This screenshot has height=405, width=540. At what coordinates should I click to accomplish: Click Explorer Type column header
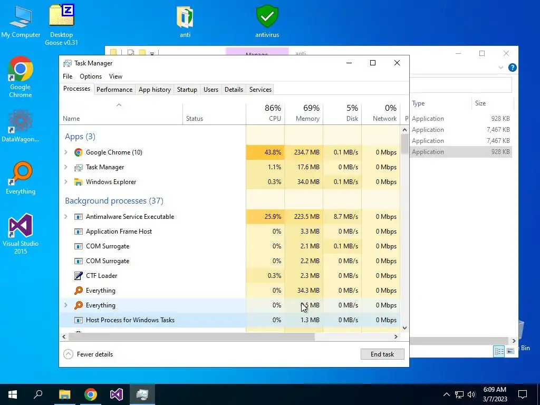pos(440,103)
